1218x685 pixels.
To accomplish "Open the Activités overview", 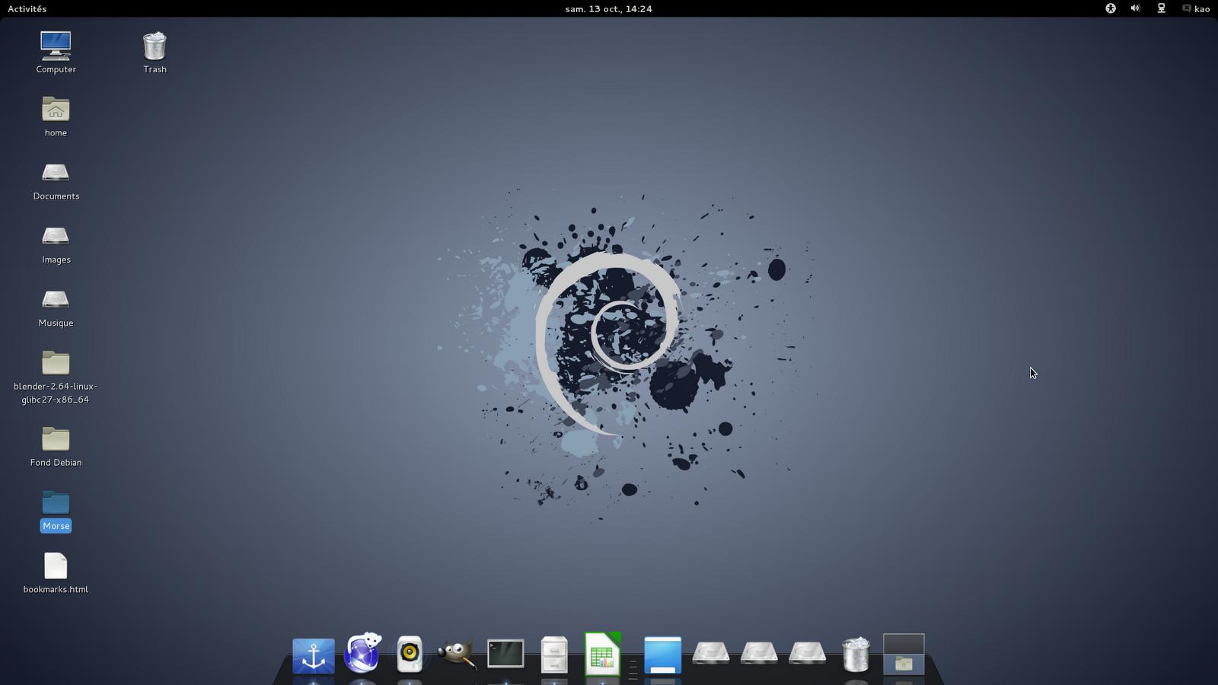I will tap(27, 8).
